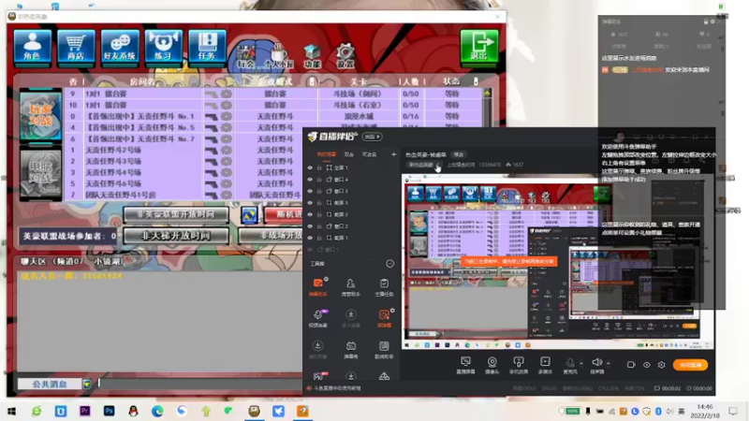Open the 弹幕助手 tool icon
The image size is (749, 421).
(x=318, y=287)
